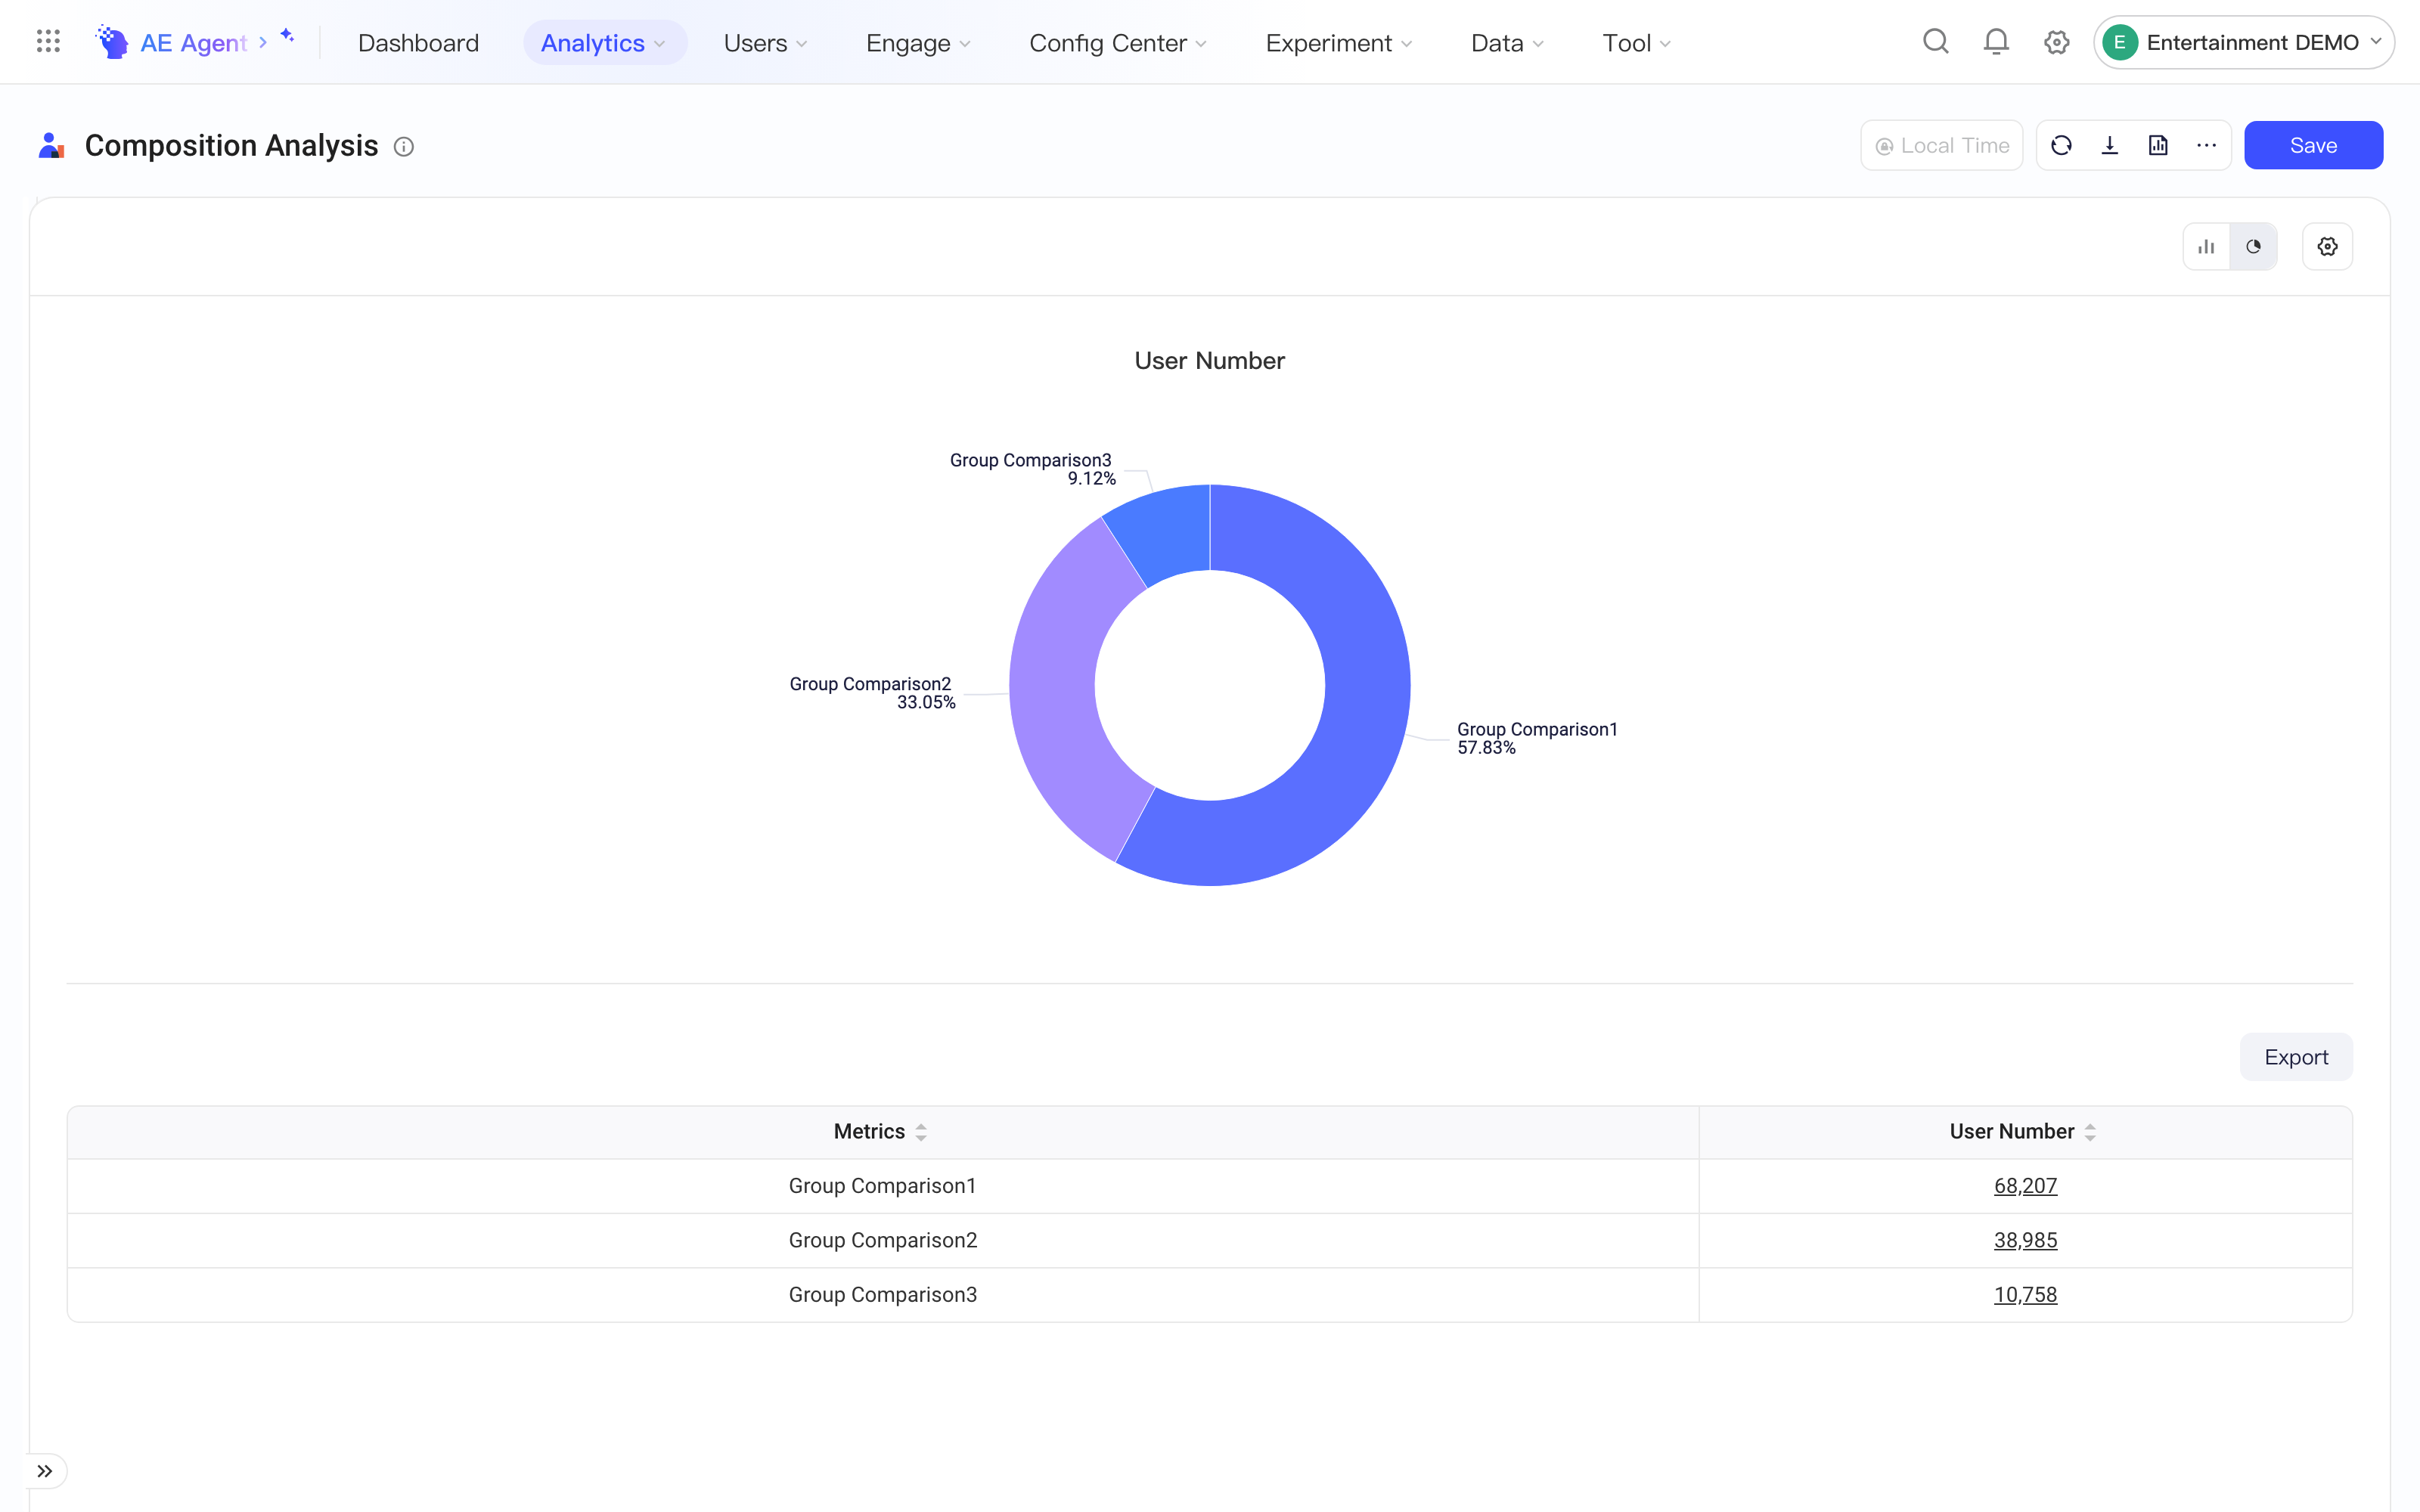Open the chart settings gear icon
Screen dimensions: 2420x1512
click(2328, 246)
